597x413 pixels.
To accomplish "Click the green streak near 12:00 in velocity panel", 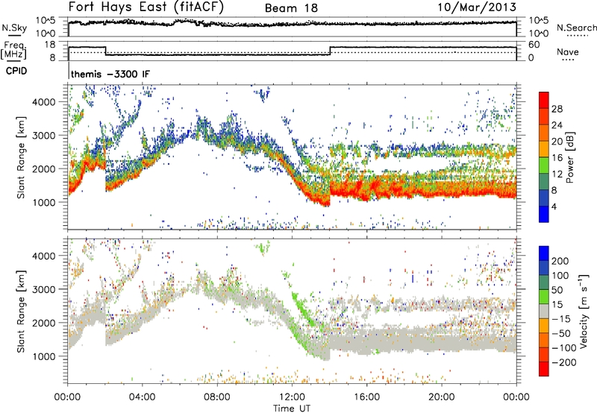I will 303,308.
